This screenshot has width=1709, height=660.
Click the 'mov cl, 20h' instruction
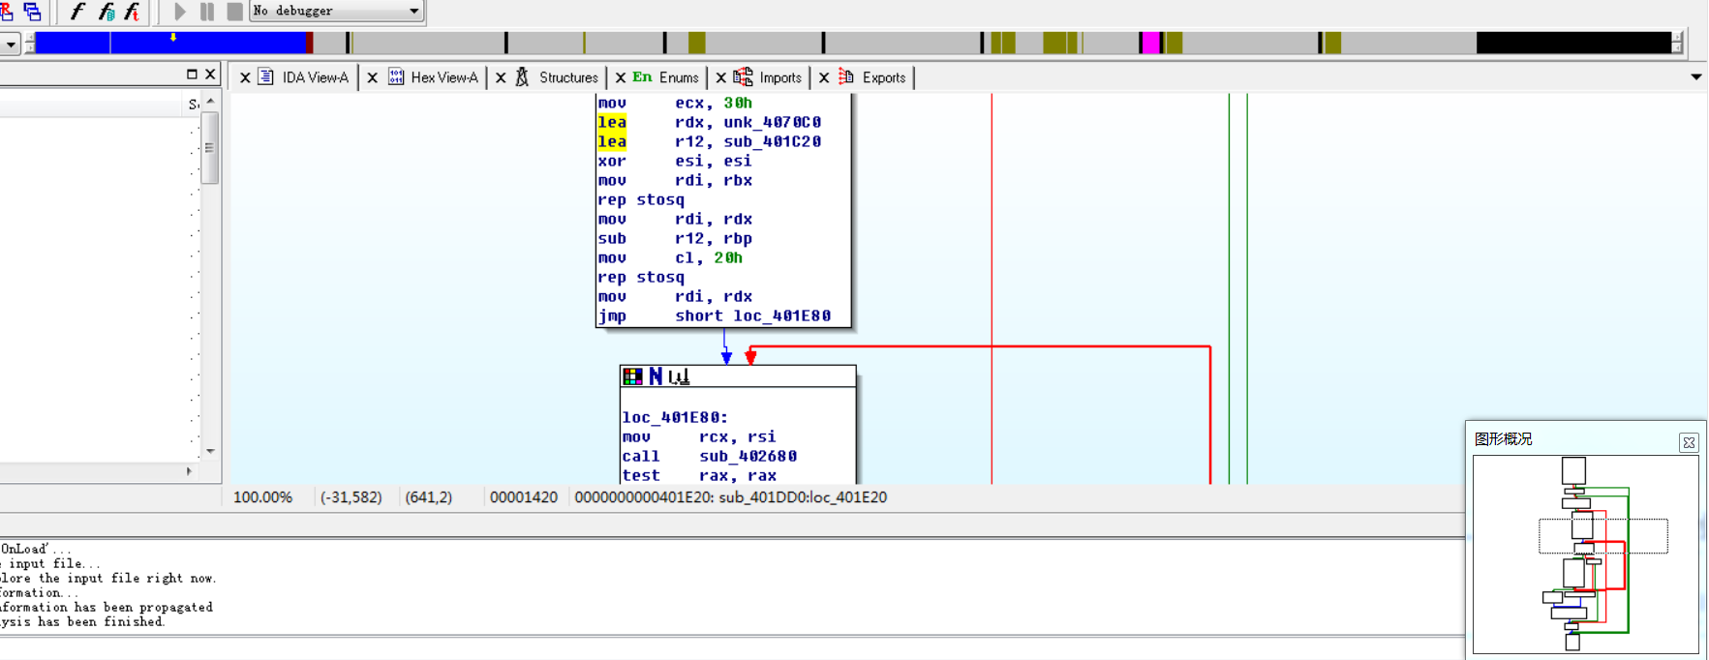click(670, 257)
